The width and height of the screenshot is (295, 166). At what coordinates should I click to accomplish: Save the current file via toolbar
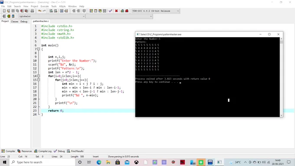coord(13,11)
